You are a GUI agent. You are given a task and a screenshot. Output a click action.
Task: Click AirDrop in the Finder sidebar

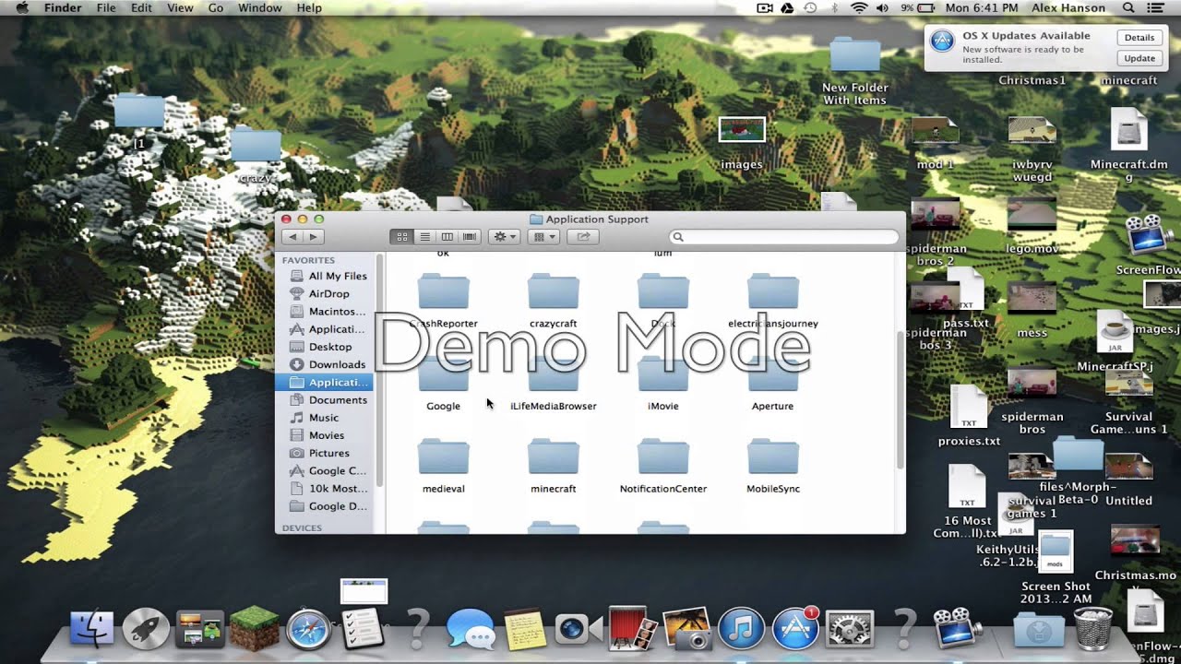click(x=328, y=293)
